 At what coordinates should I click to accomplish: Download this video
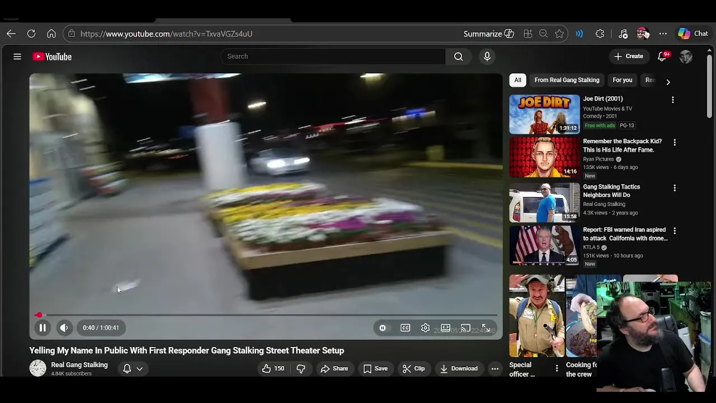click(459, 368)
